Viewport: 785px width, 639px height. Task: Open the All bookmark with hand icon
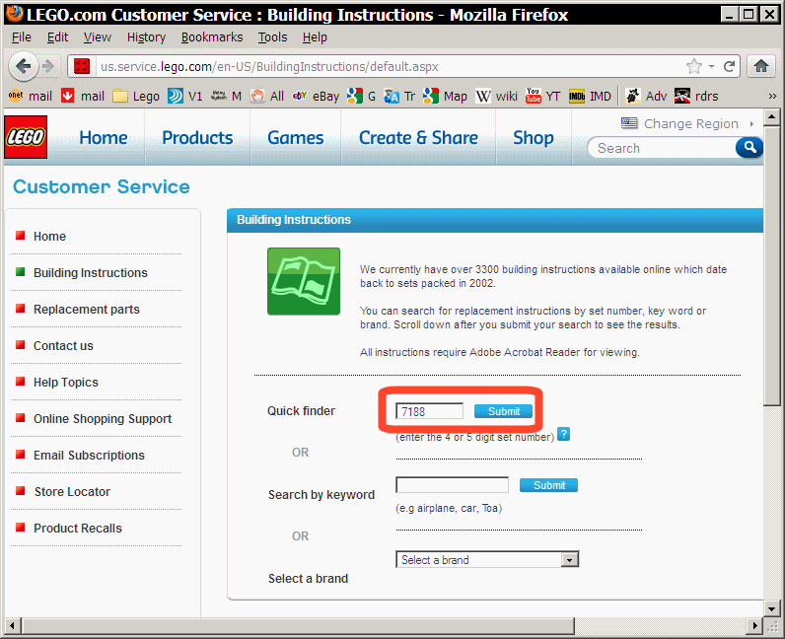pos(267,96)
